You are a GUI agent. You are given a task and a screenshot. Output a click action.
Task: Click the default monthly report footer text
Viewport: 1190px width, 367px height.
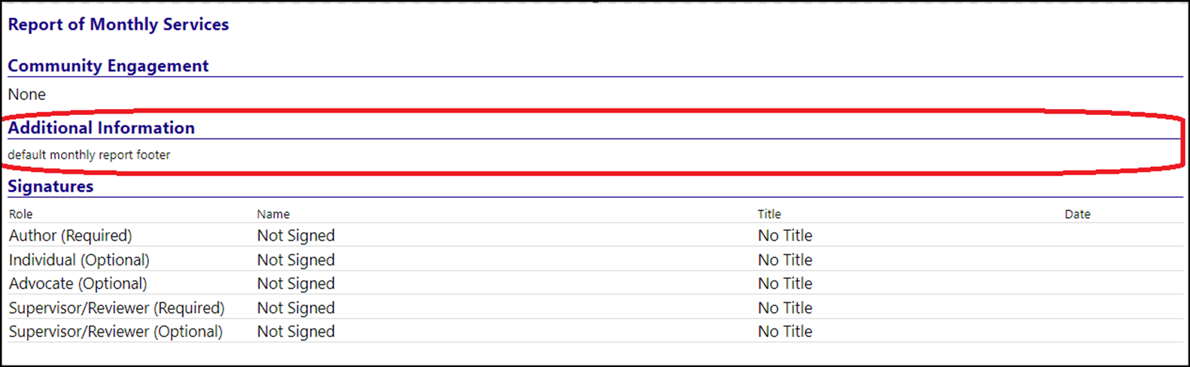click(x=89, y=155)
